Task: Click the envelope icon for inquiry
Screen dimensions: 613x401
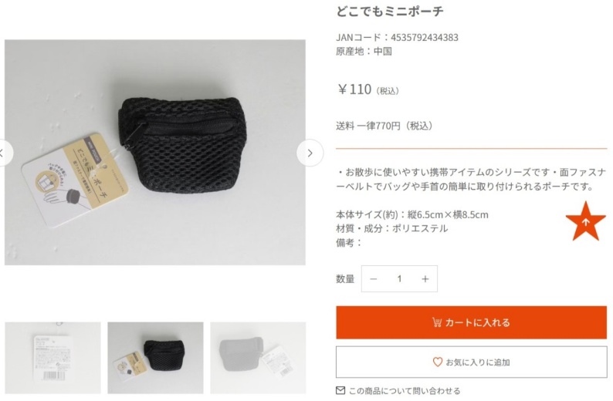Action: click(340, 390)
